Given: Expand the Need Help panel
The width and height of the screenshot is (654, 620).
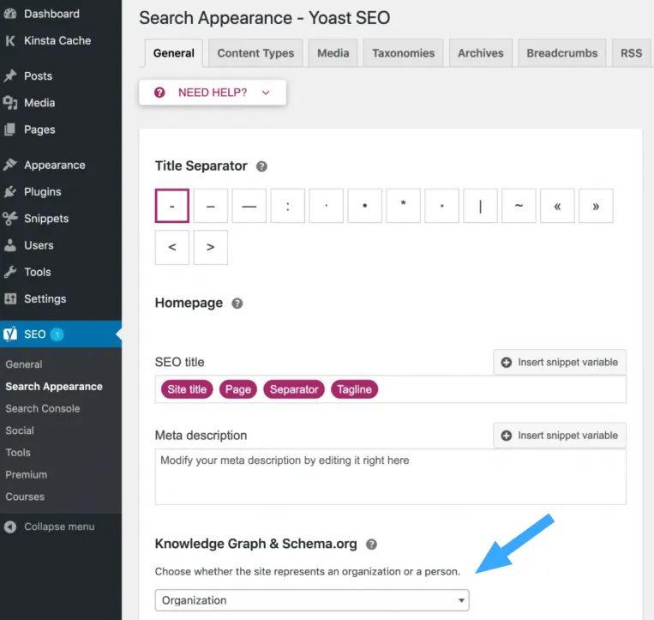Looking at the screenshot, I should pyautogui.click(x=213, y=93).
